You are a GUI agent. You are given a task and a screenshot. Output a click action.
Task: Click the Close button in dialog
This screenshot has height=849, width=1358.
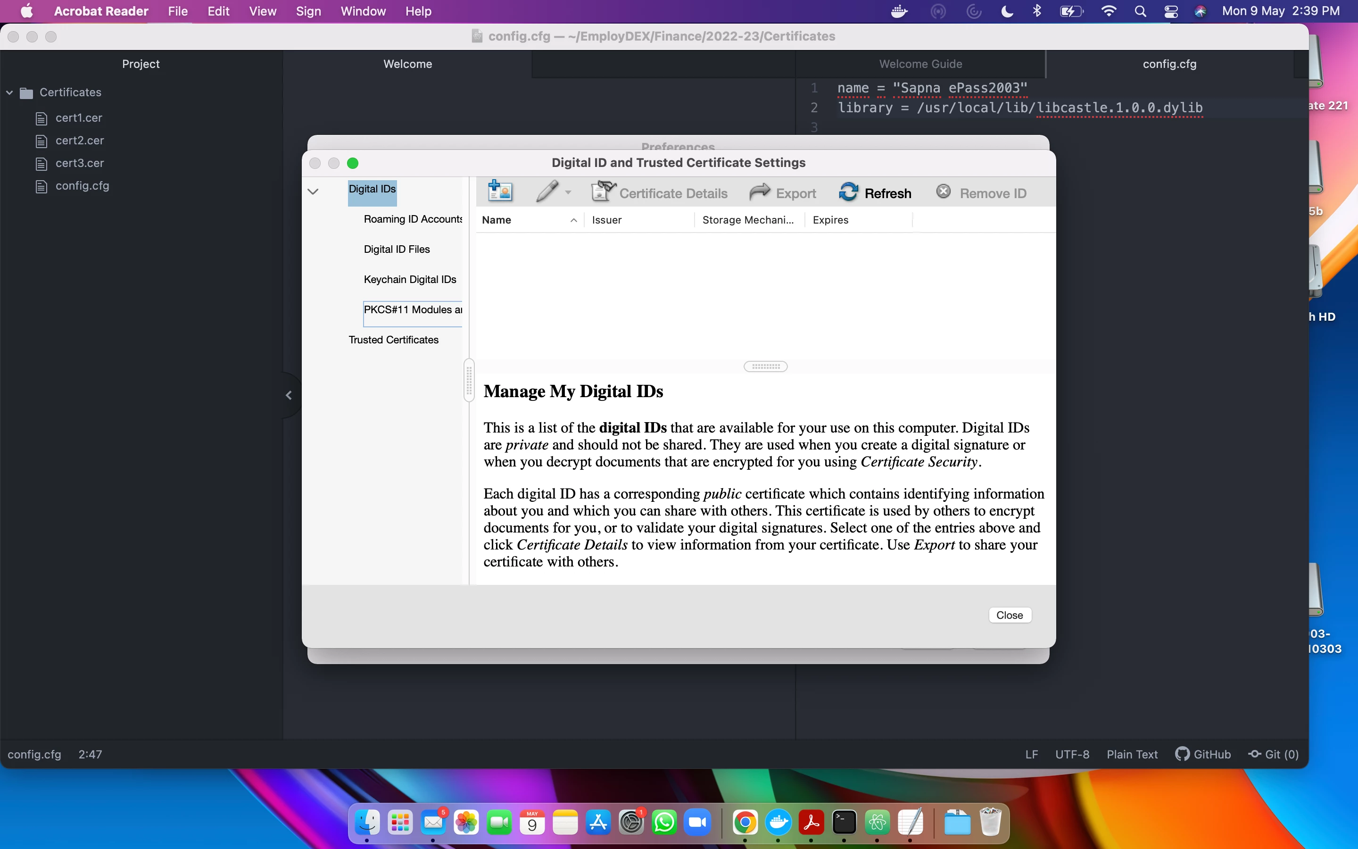(x=1009, y=615)
